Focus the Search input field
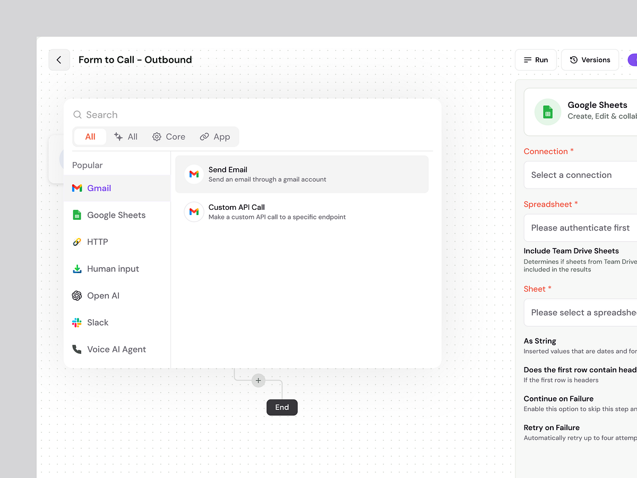 253,115
